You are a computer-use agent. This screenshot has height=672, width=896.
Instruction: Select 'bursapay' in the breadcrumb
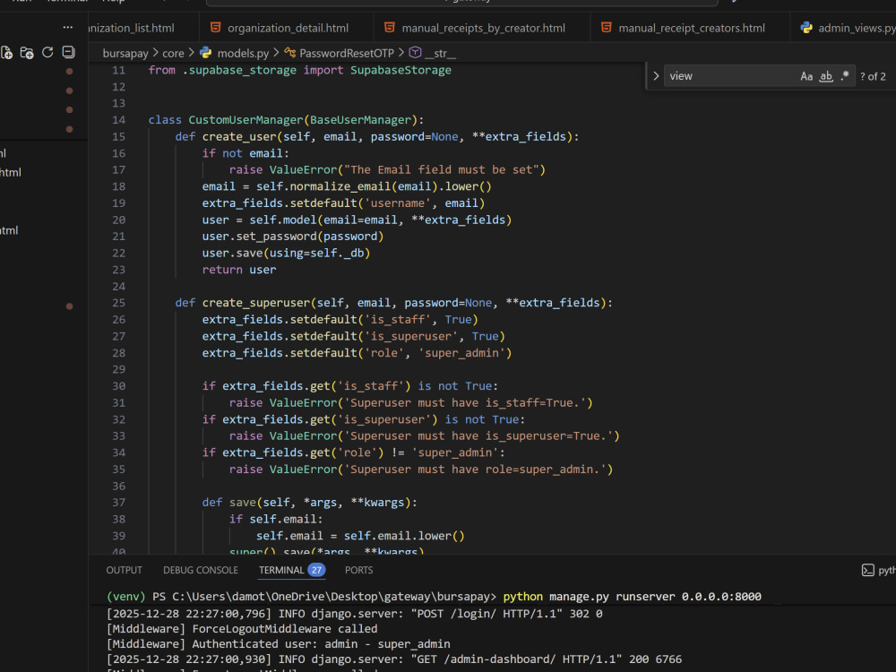click(x=125, y=53)
